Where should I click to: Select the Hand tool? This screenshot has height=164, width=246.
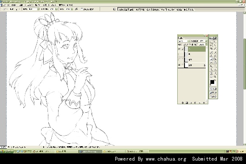211,77
